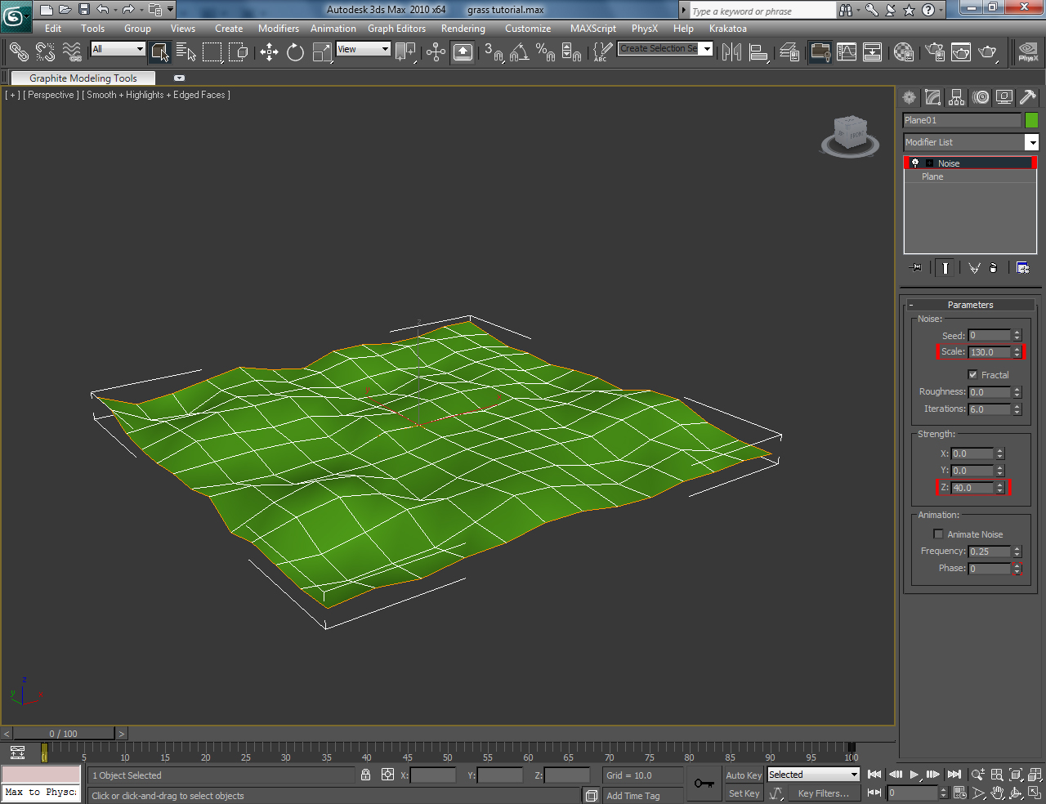
Task: Open reference coordinate View dropdown
Action: tap(363, 49)
